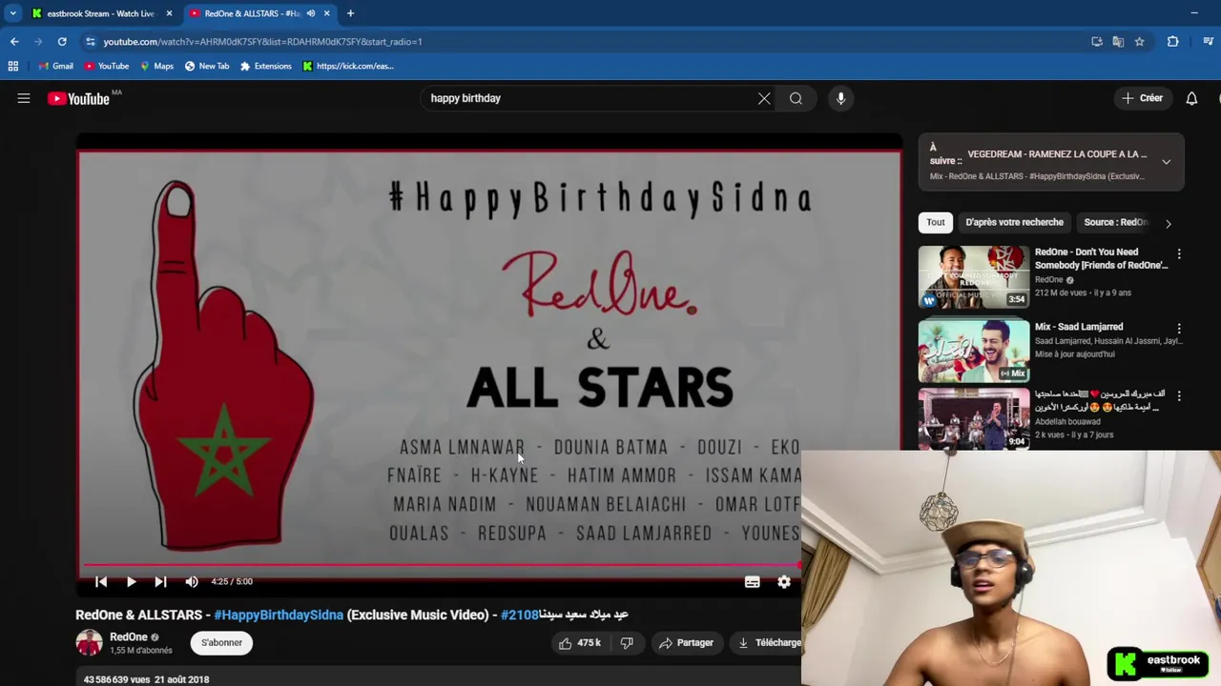This screenshot has width=1221, height=686.
Task: Open the Extensions bookmark
Action: [x=266, y=66]
